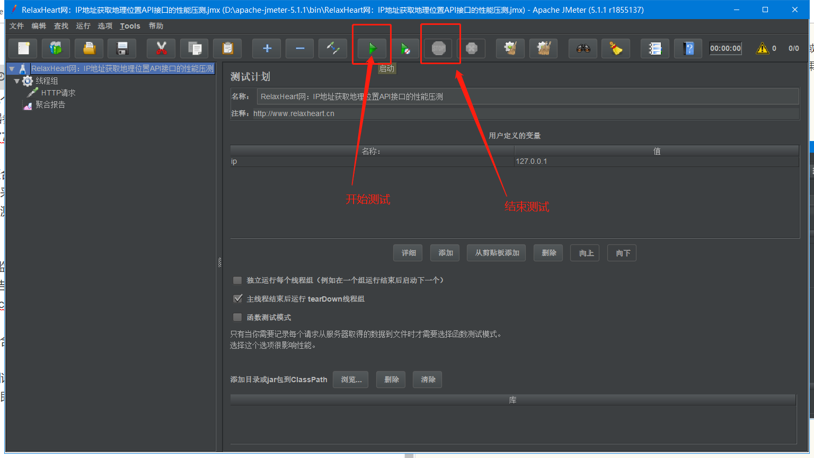Open the Function Helper dialog icon
814x458 pixels.
point(655,48)
